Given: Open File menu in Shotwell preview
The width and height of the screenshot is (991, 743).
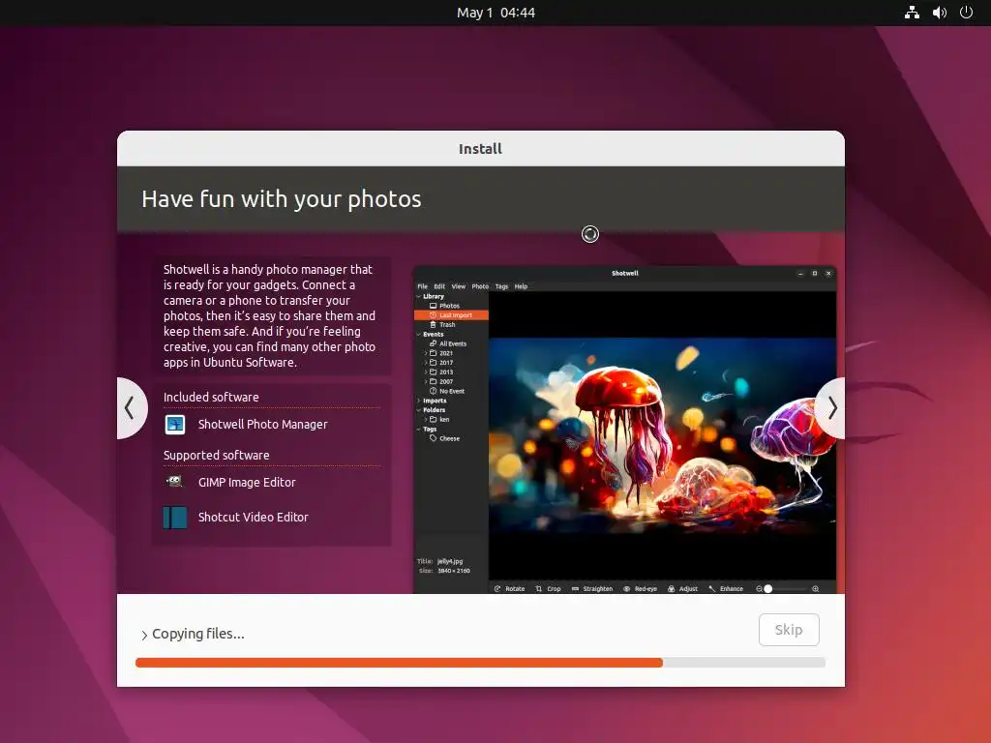Looking at the screenshot, I should (422, 286).
